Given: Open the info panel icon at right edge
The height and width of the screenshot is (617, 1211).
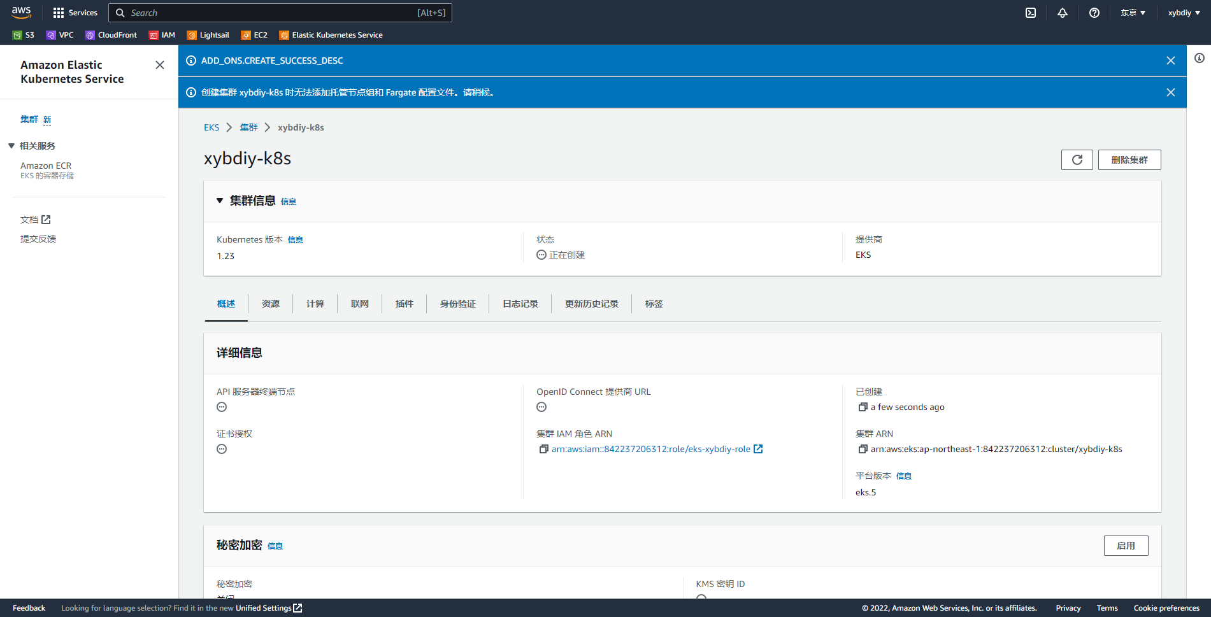Looking at the screenshot, I should click(1200, 58).
